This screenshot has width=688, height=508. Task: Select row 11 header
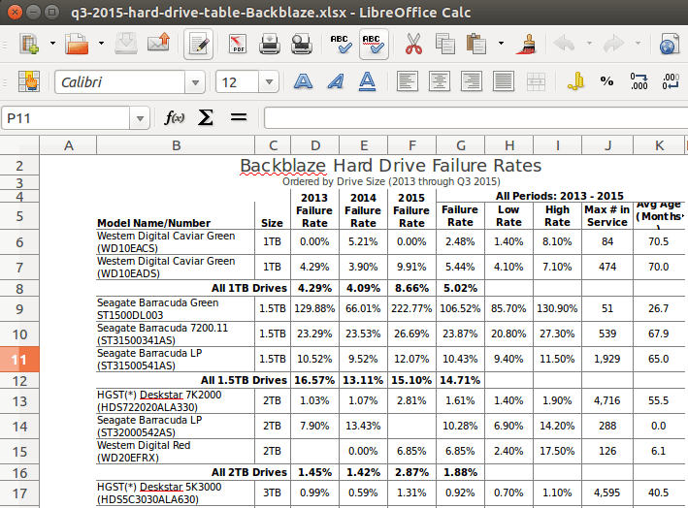point(19,360)
